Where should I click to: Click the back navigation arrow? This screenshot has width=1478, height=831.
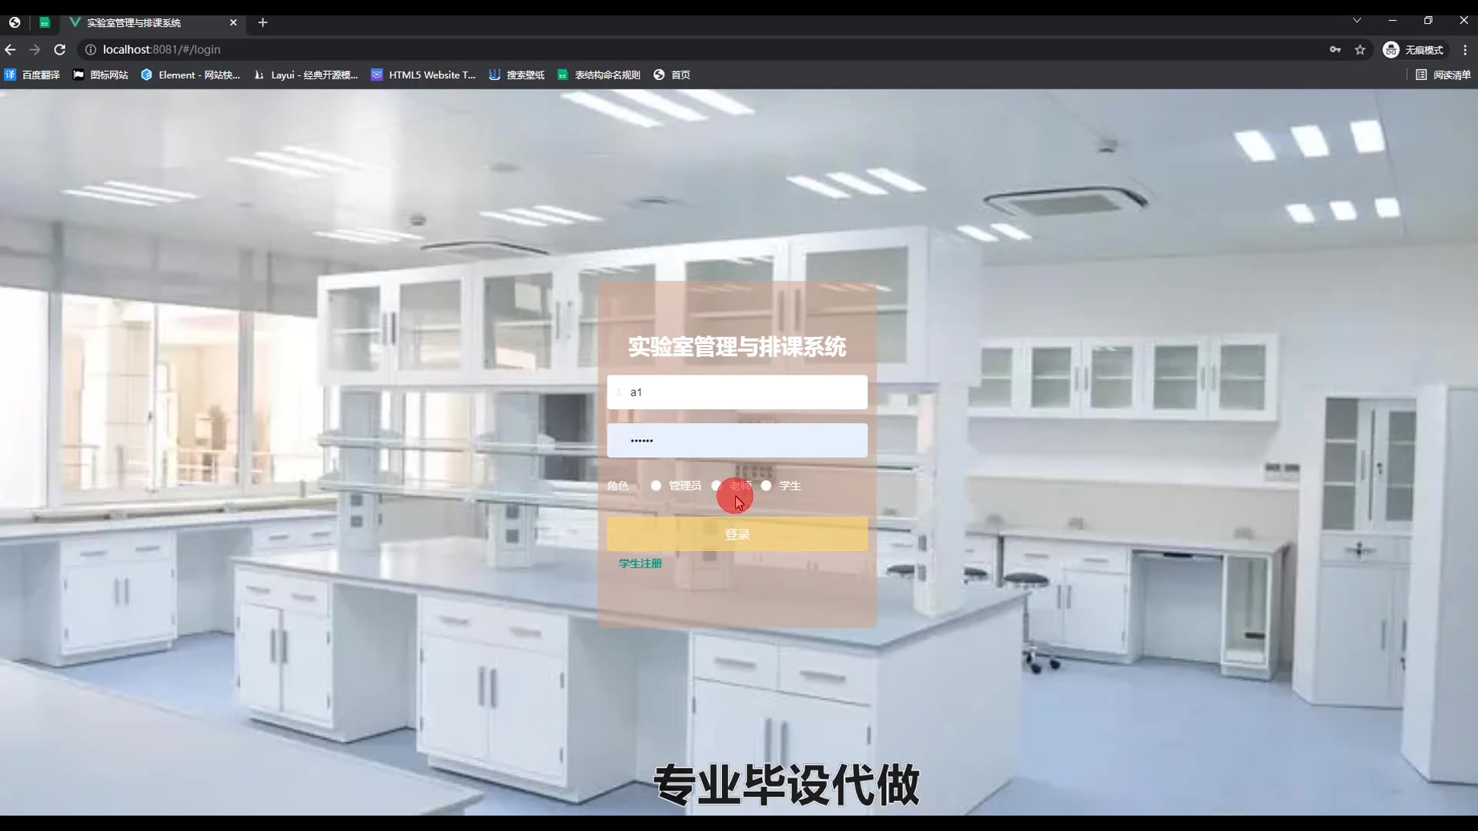tap(10, 49)
